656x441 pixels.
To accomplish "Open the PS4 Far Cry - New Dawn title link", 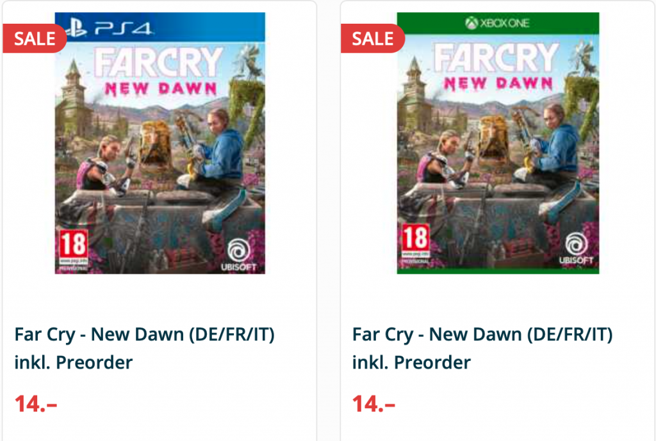I will [144, 335].
